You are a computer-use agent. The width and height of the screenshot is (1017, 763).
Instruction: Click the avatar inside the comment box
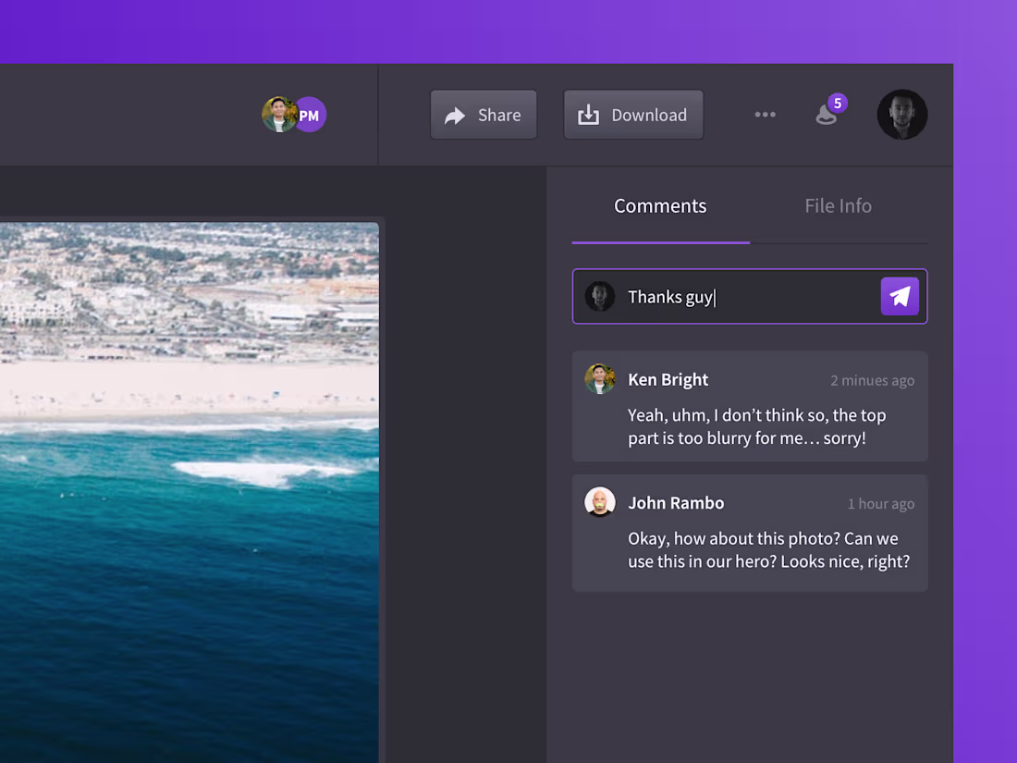pyautogui.click(x=600, y=296)
